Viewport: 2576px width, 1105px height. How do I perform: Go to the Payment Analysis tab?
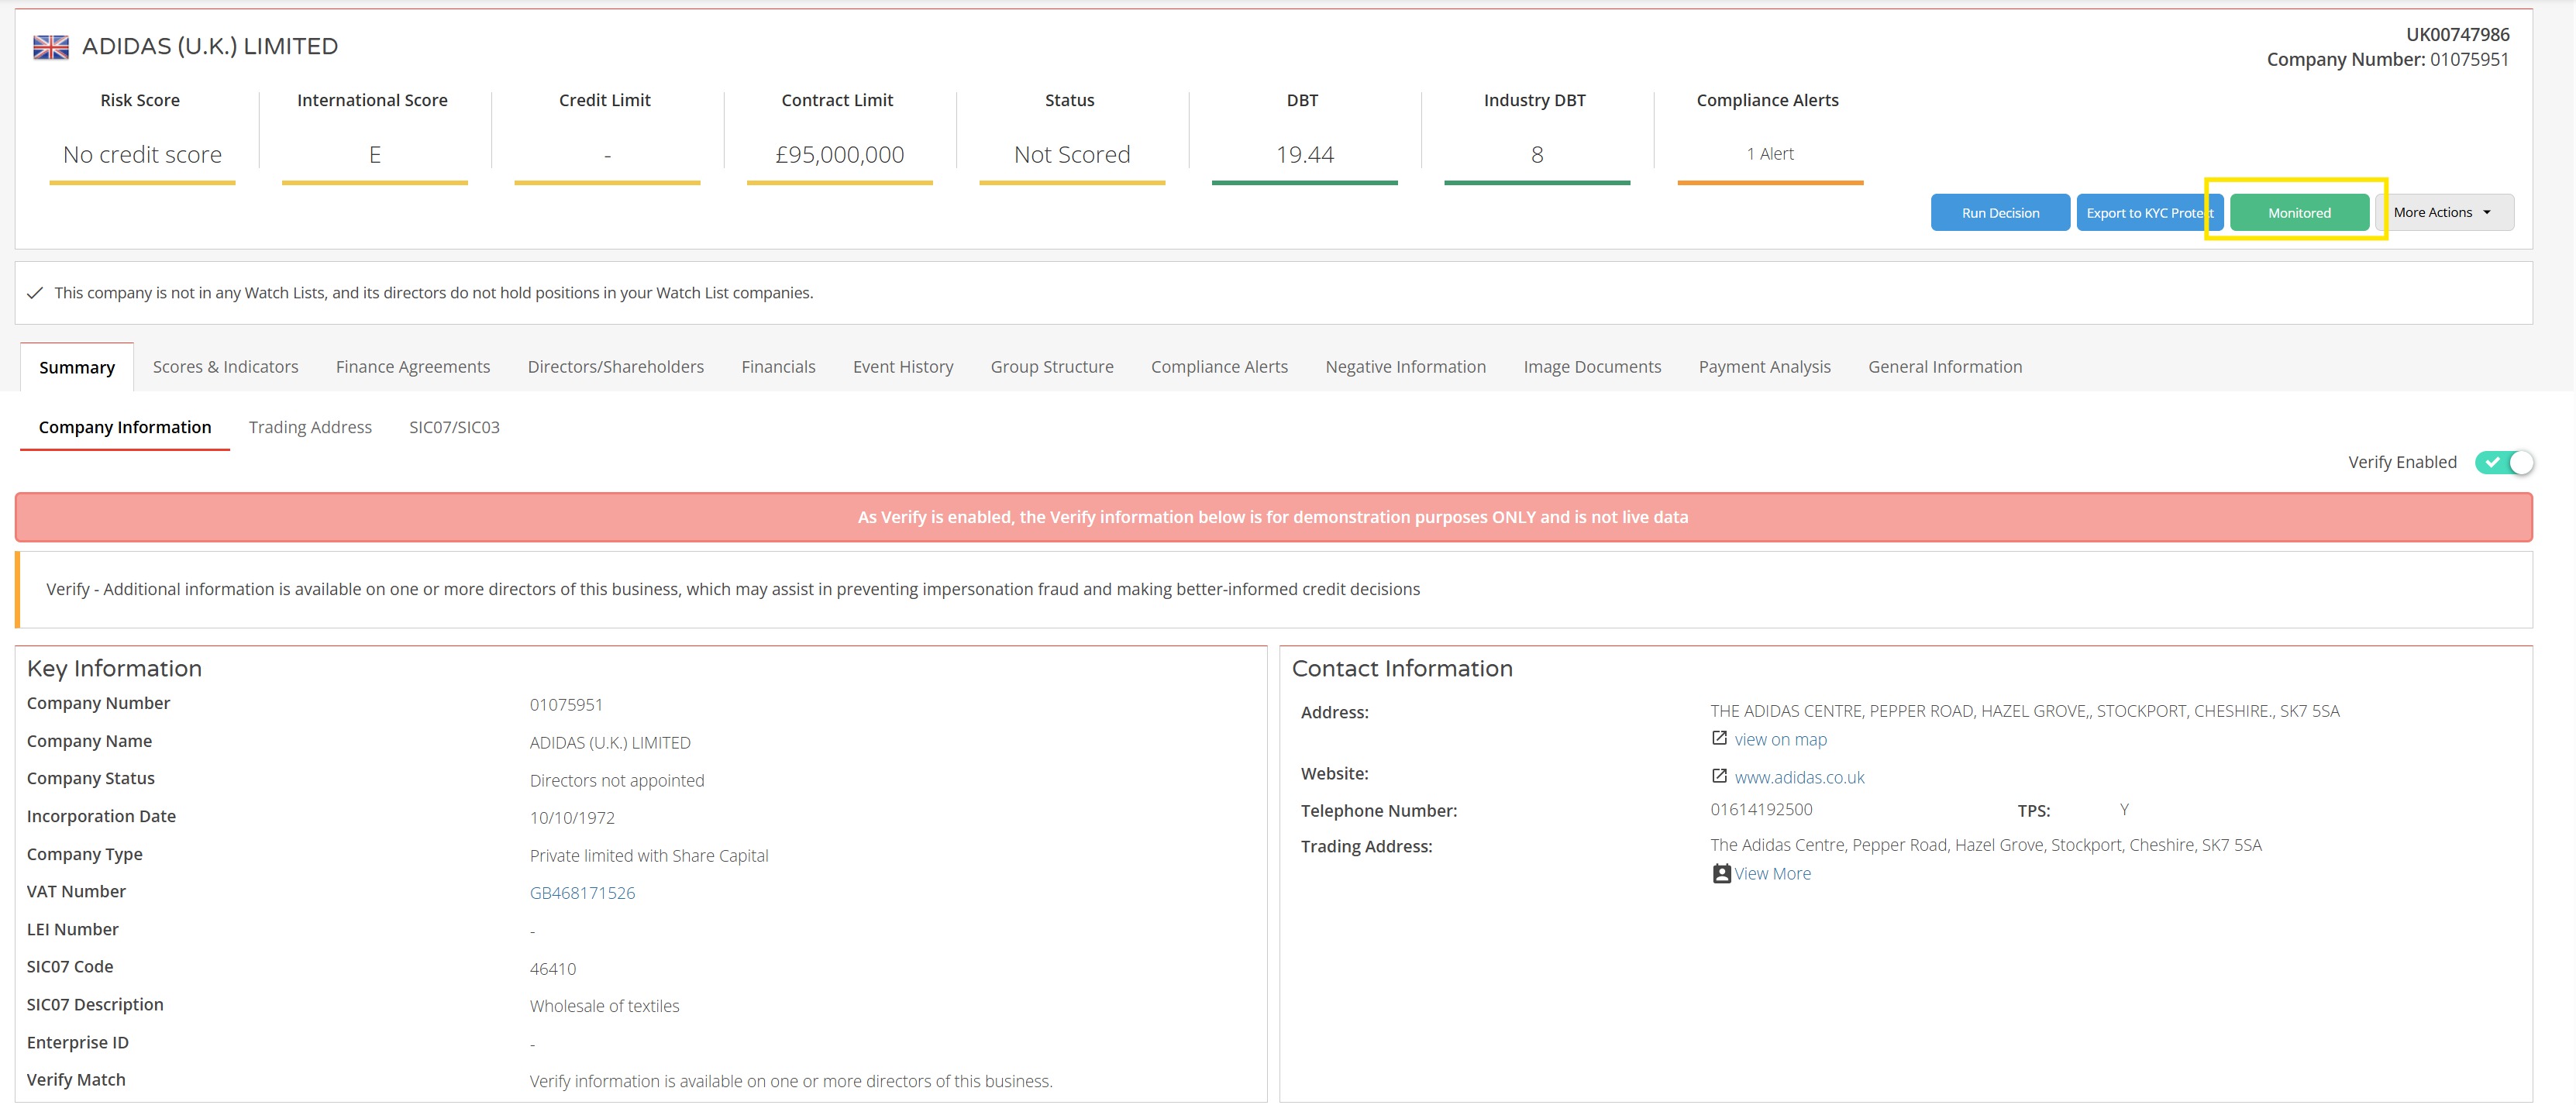pos(1764,367)
